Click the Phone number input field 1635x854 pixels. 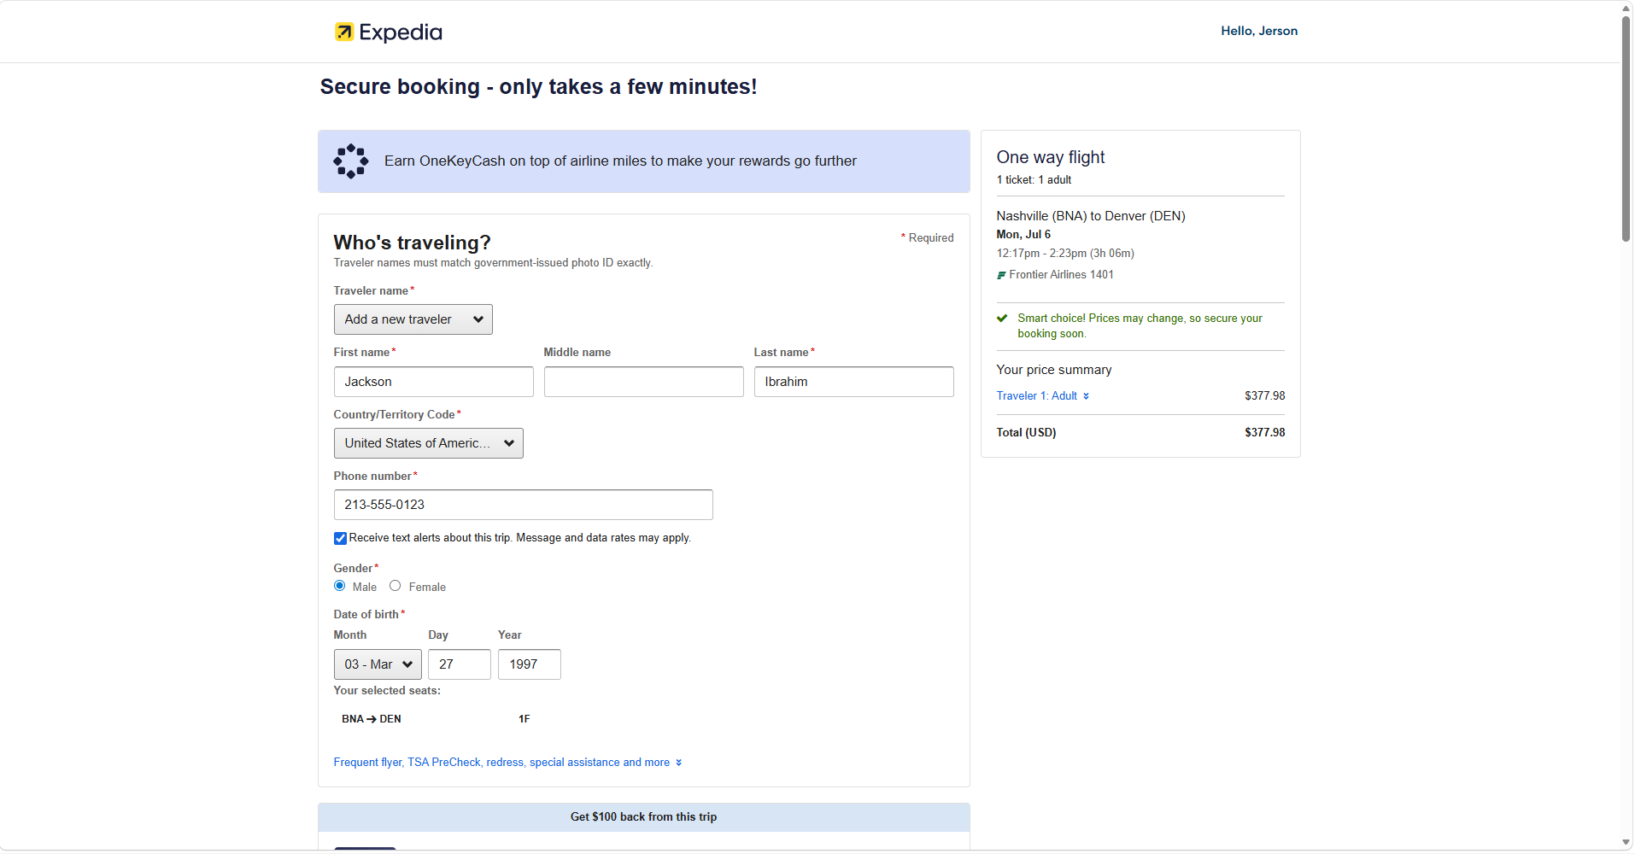tap(523, 505)
